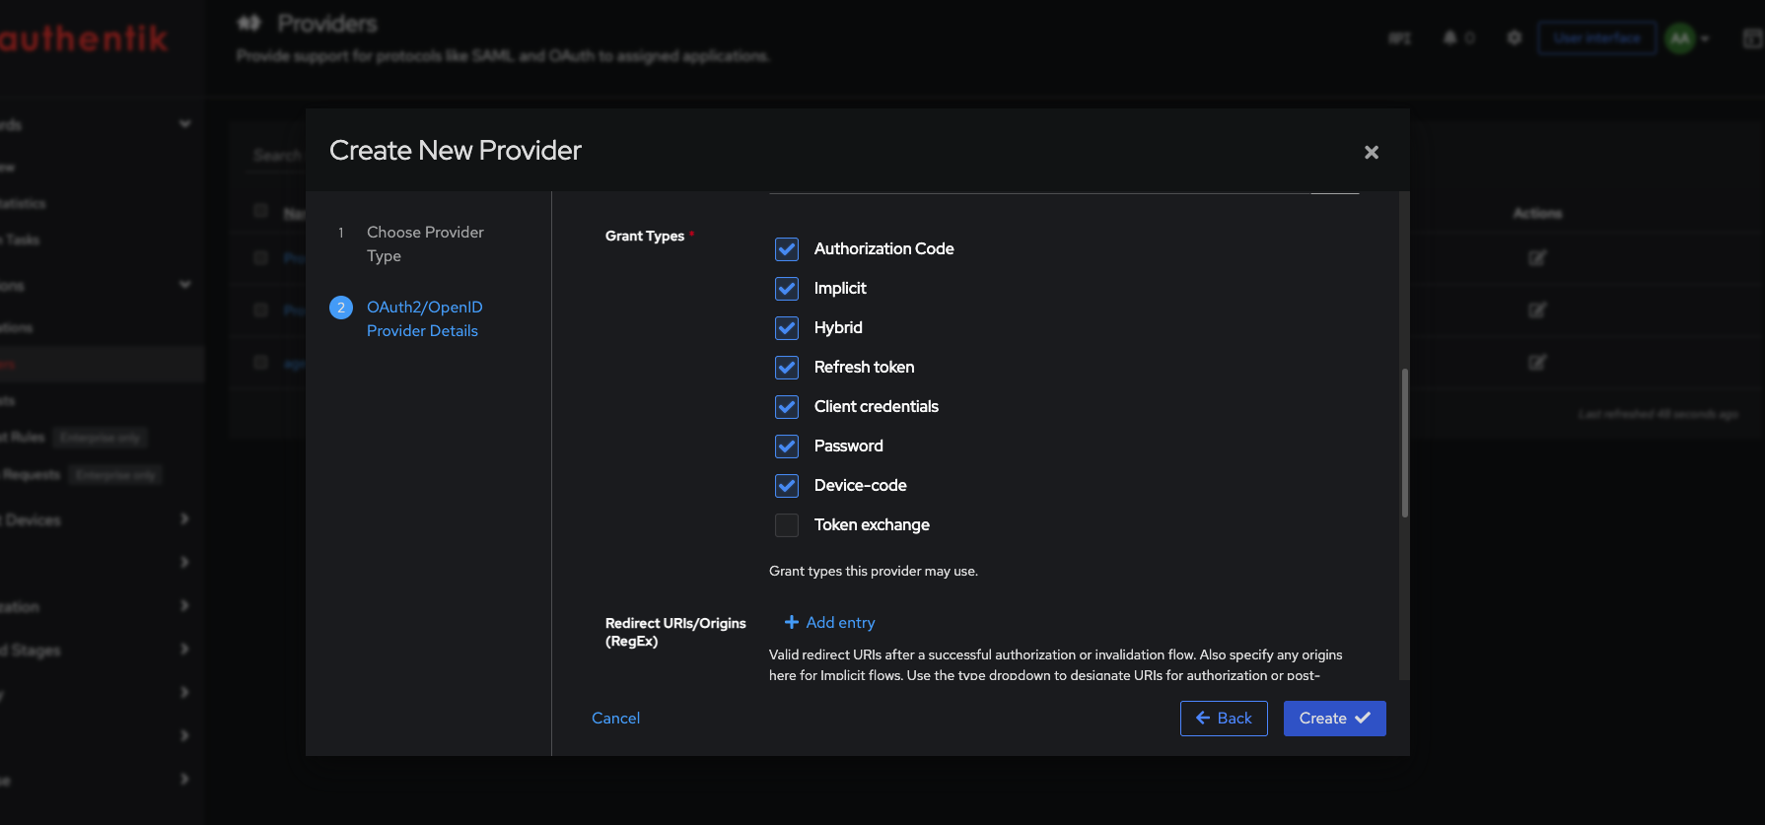
Task: Switch to User interface from the header
Action: pyautogui.click(x=1596, y=38)
